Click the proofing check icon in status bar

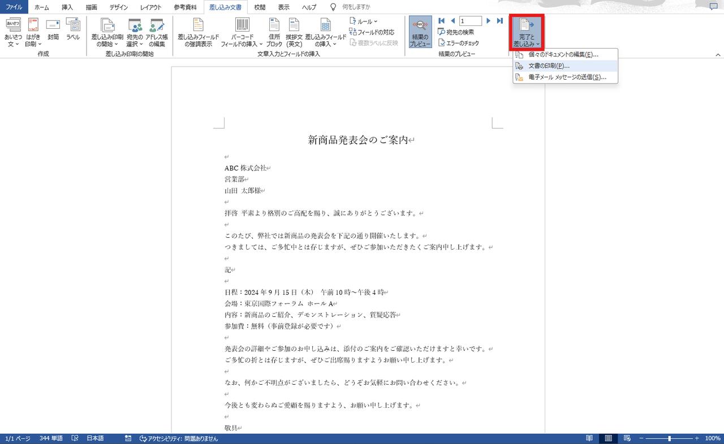coord(75,438)
